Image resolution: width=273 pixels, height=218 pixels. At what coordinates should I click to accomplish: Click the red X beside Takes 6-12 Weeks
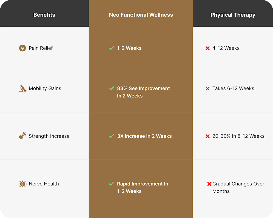(207, 88)
